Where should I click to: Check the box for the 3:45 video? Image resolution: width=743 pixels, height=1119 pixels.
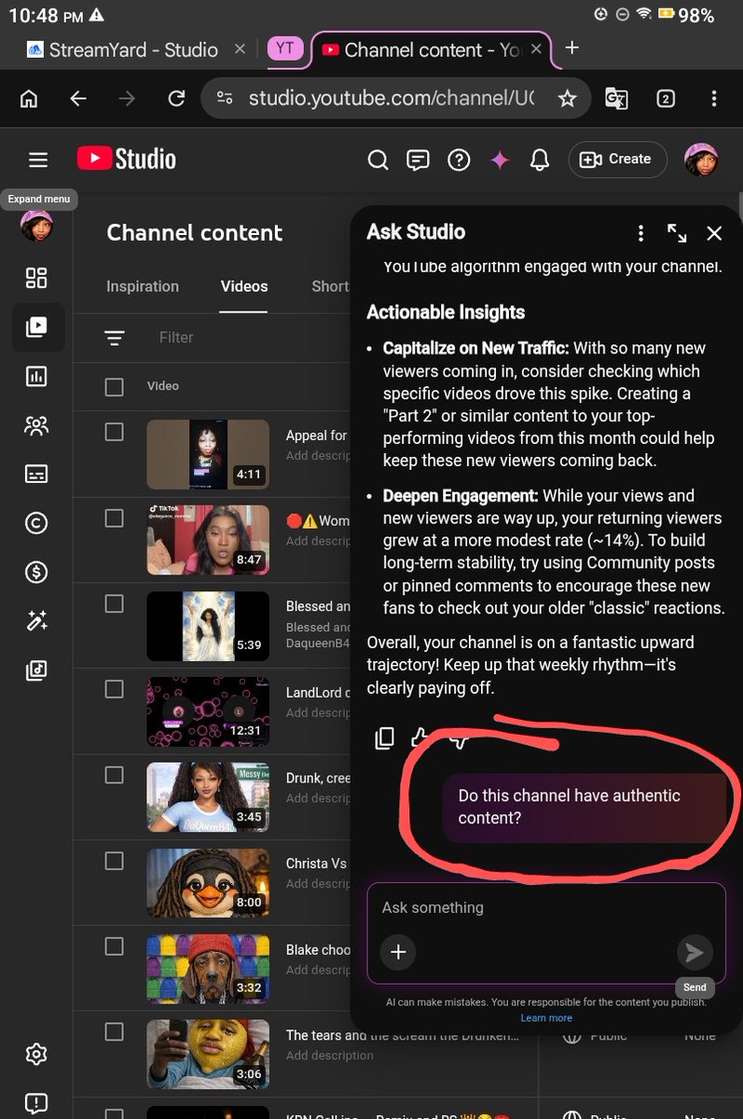[114, 775]
